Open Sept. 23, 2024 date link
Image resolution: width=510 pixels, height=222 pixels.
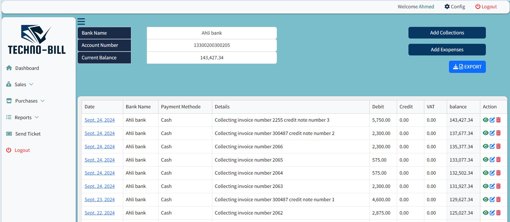pos(100,200)
